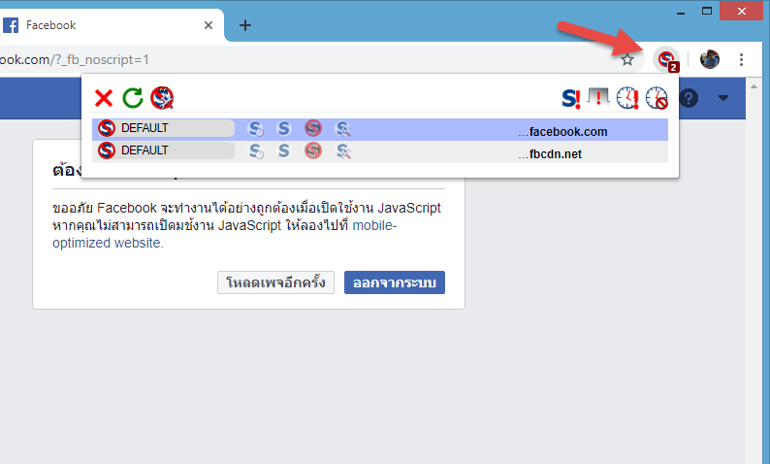Screen dimensions: 770x464
Task: Click the 'S!' disable restrictions globally icon
Action: 571,98
